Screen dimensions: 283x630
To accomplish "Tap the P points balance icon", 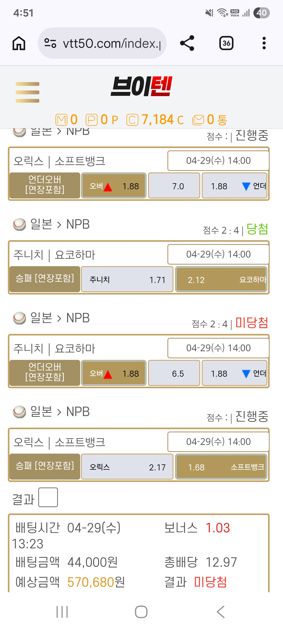I will click(x=91, y=120).
